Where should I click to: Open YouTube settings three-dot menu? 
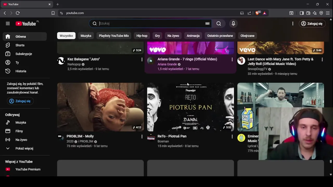[293, 24]
